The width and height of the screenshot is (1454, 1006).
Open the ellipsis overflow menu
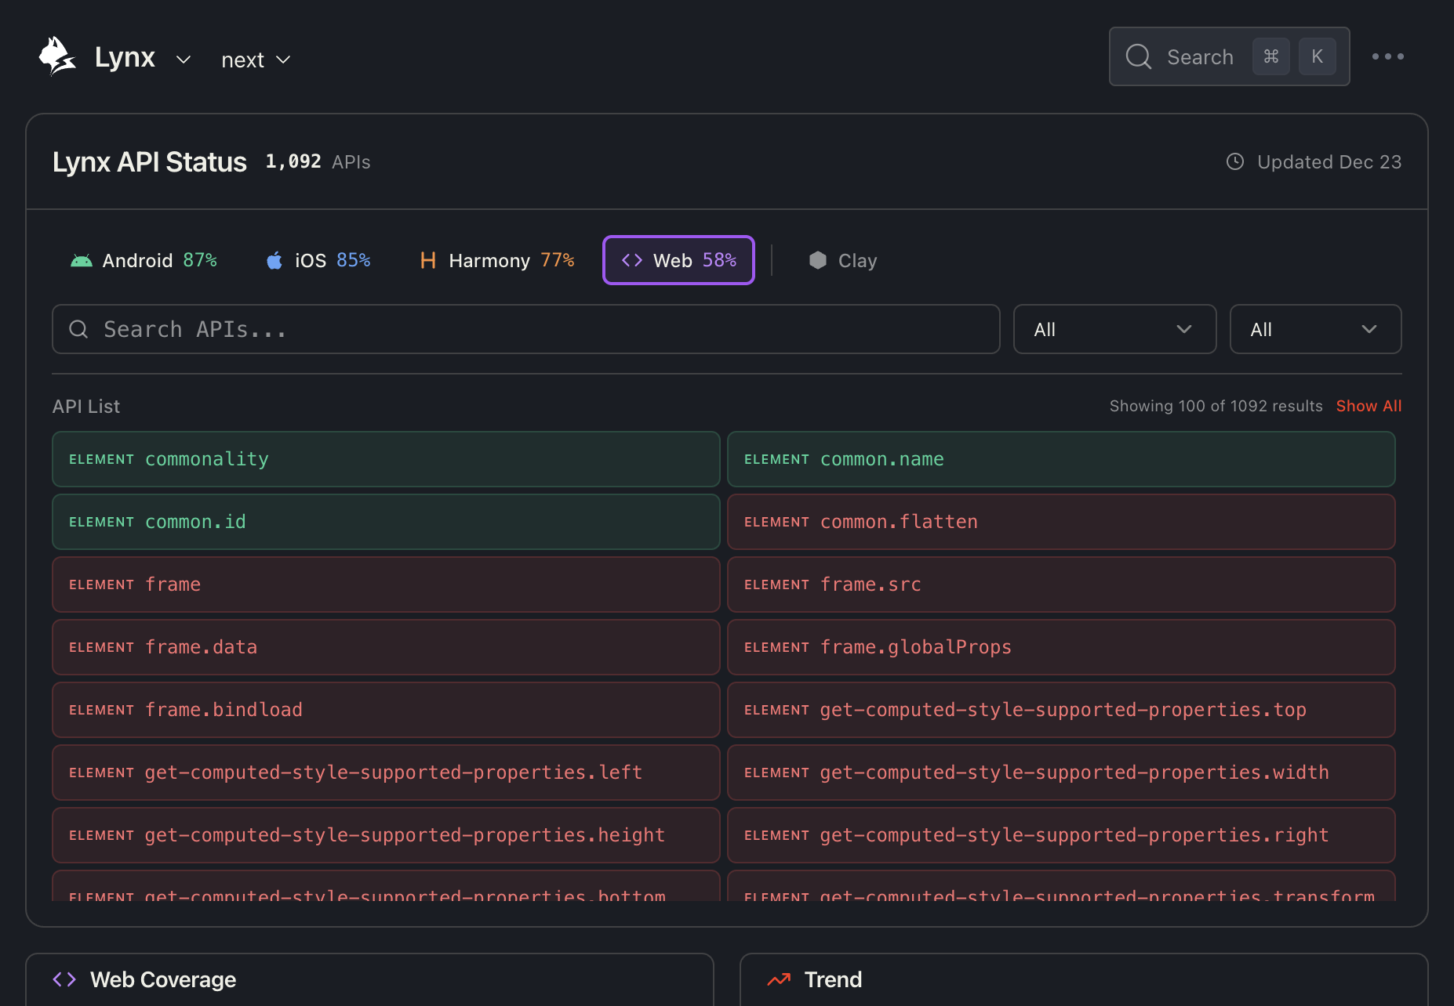click(x=1389, y=56)
